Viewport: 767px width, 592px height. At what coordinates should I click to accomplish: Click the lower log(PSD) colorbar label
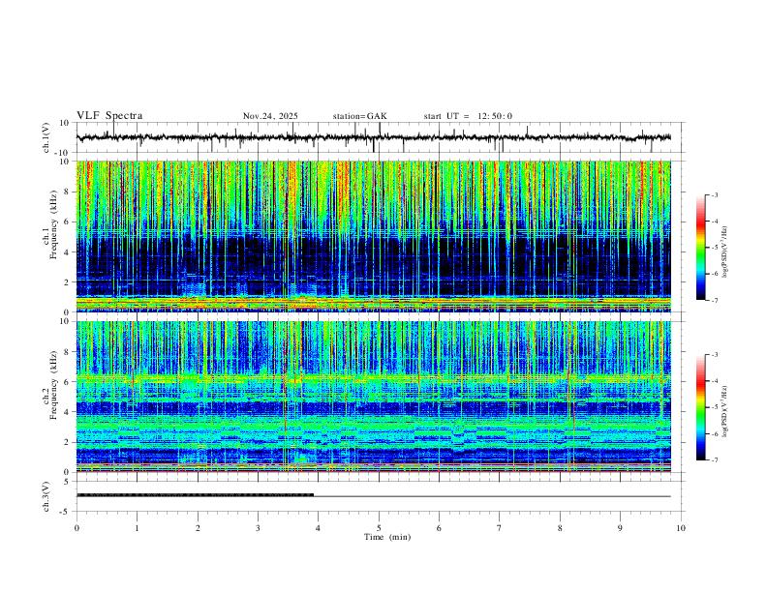click(x=725, y=411)
